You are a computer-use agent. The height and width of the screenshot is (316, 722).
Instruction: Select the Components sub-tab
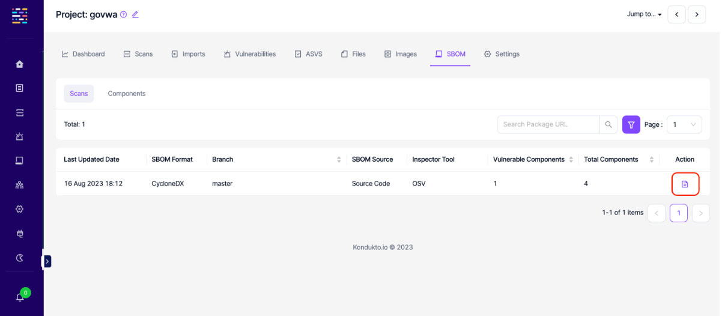[x=127, y=94]
